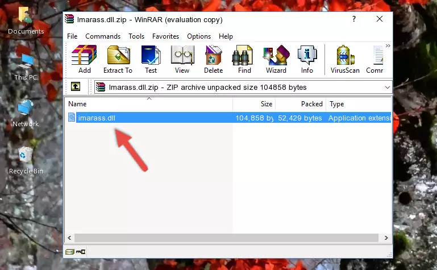
Task: Go up one folder level
Action: pos(76,86)
